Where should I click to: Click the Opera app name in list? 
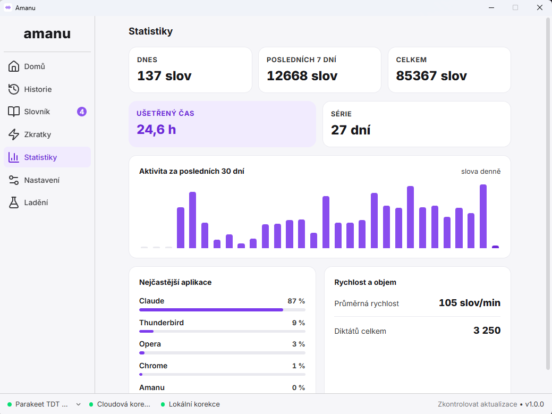150,344
